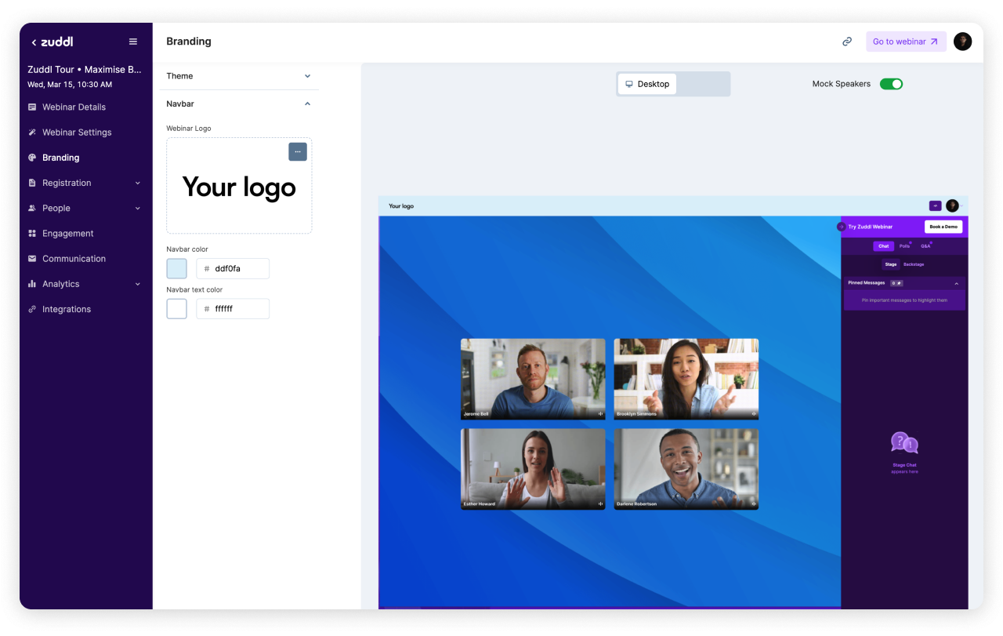
Task: Click the Go to webinar button
Action: (x=906, y=42)
